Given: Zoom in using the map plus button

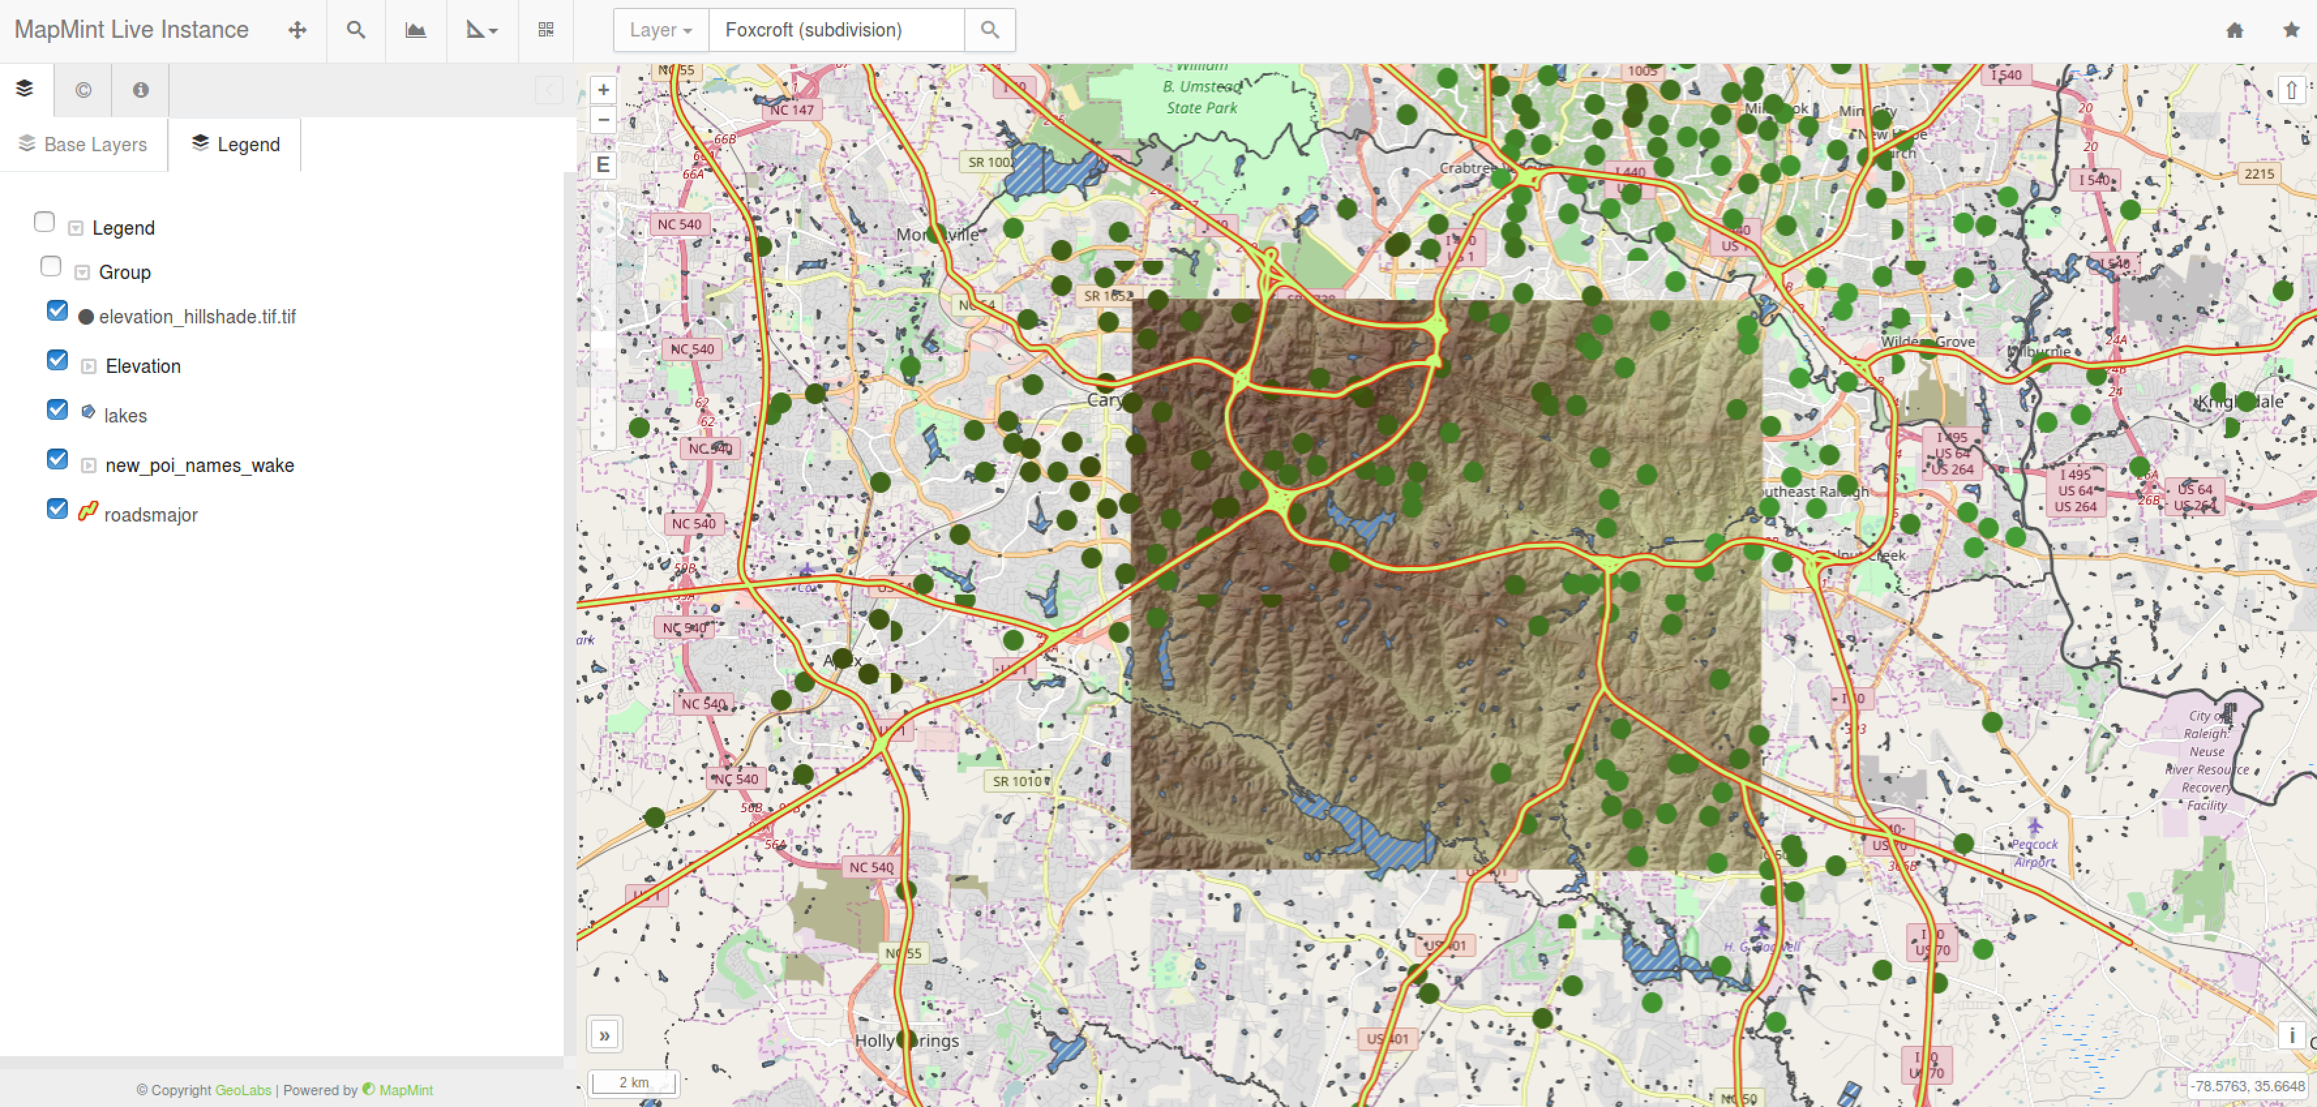Looking at the screenshot, I should (x=603, y=90).
